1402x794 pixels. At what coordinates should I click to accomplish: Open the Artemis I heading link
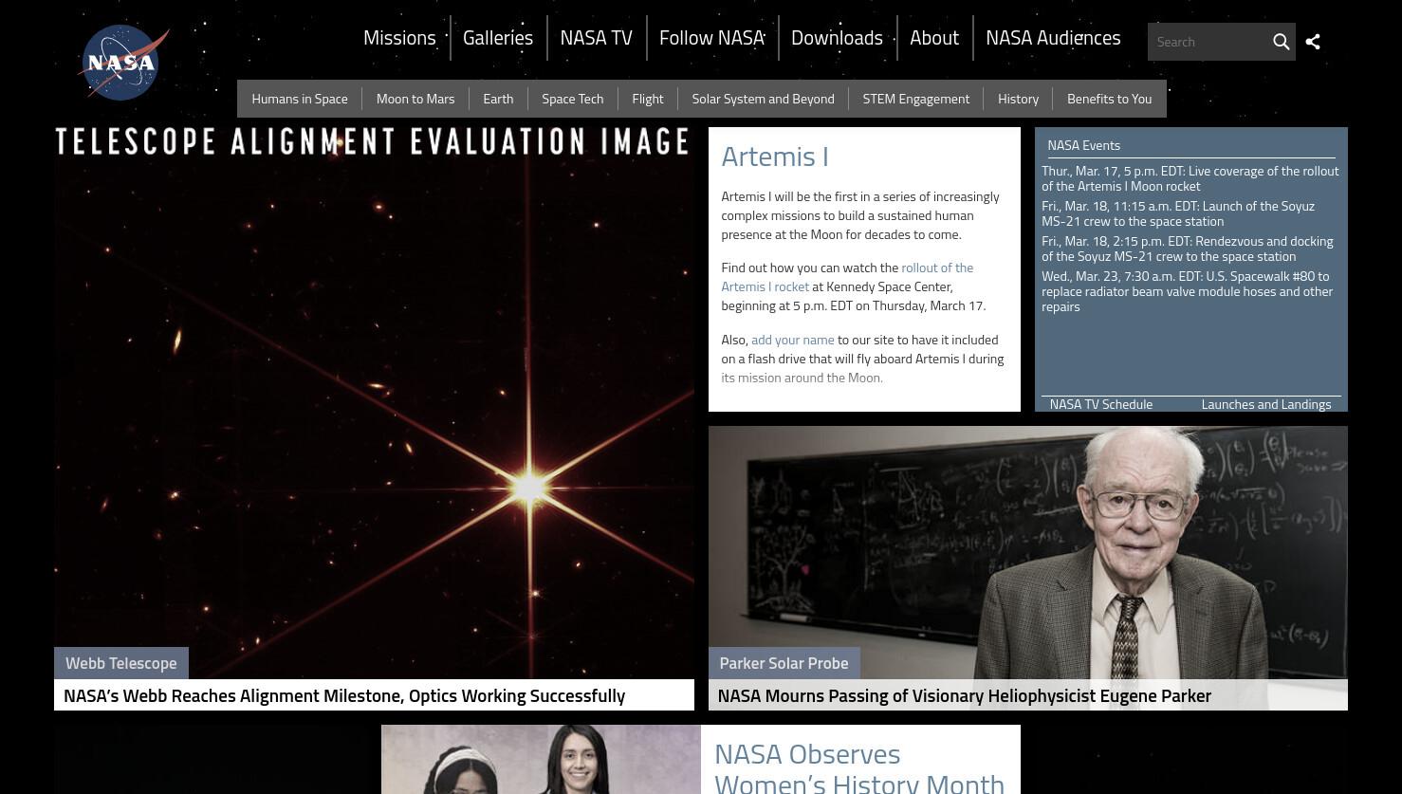tap(775, 157)
